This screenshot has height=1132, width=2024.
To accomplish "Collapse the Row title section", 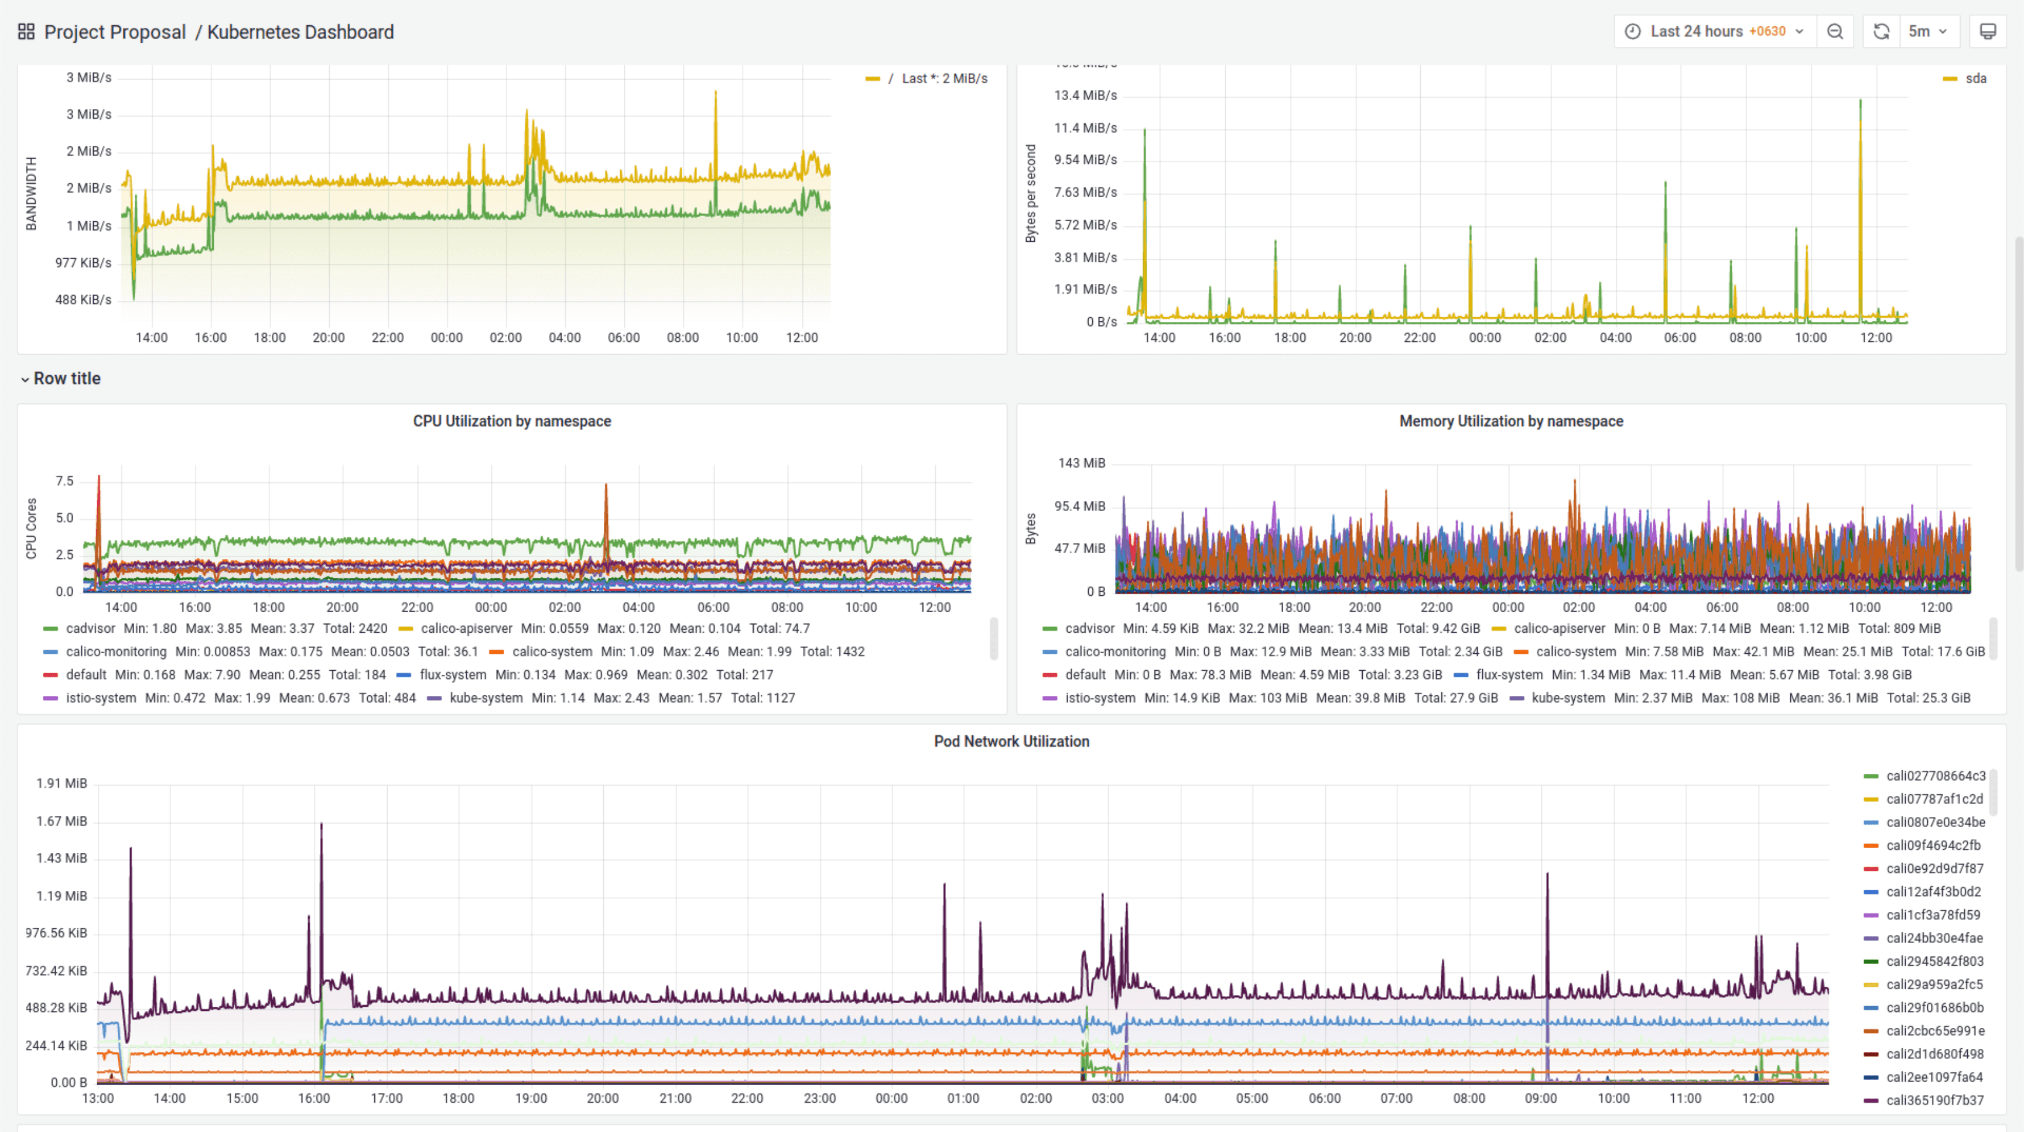I will coord(60,378).
